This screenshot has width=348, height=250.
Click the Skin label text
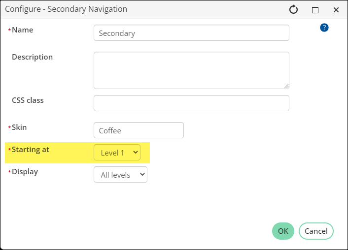(x=19, y=127)
